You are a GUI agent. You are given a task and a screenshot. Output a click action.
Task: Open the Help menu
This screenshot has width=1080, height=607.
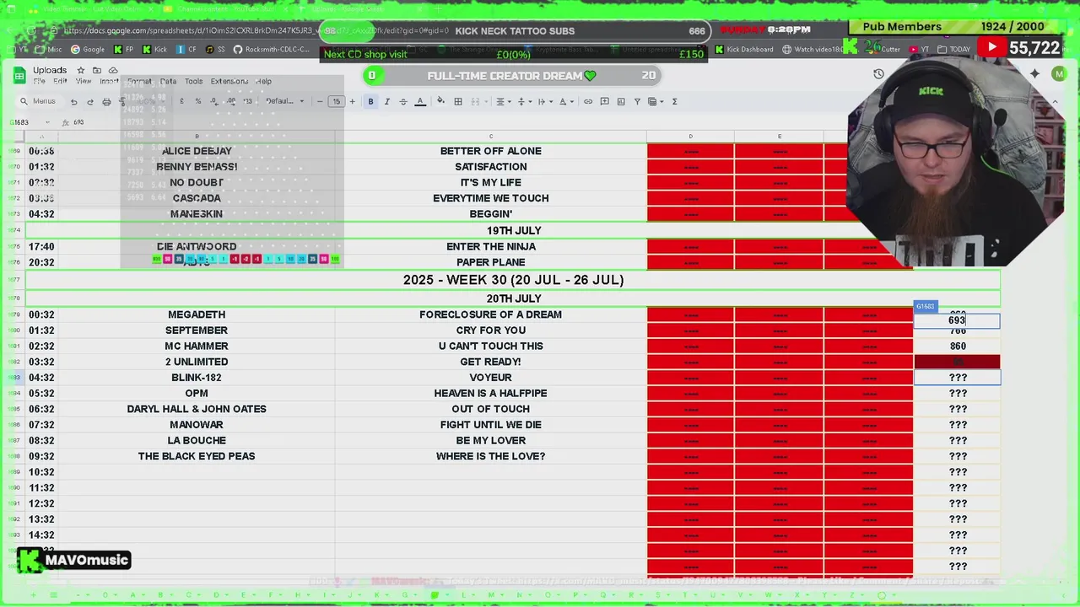(x=264, y=82)
